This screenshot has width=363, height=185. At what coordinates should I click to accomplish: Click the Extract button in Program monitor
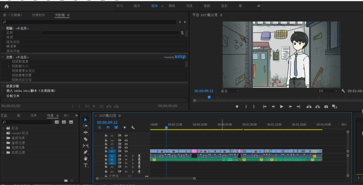pyautogui.click(x=317, y=107)
